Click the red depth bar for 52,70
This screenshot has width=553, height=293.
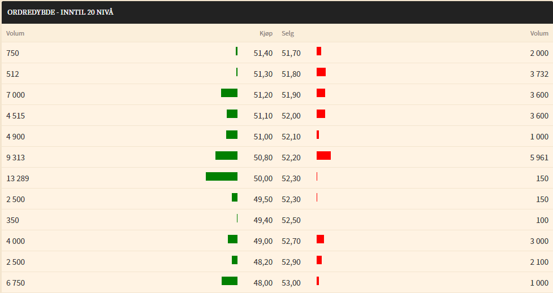pyautogui.click(x=320, y=239)
